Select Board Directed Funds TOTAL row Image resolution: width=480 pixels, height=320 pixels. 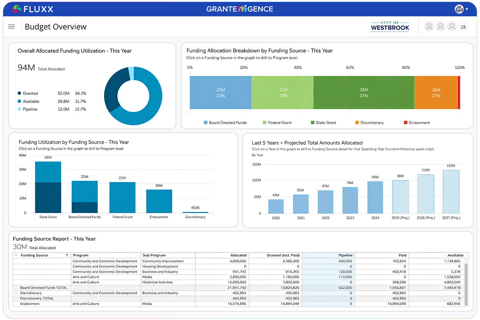coord(238,288)
